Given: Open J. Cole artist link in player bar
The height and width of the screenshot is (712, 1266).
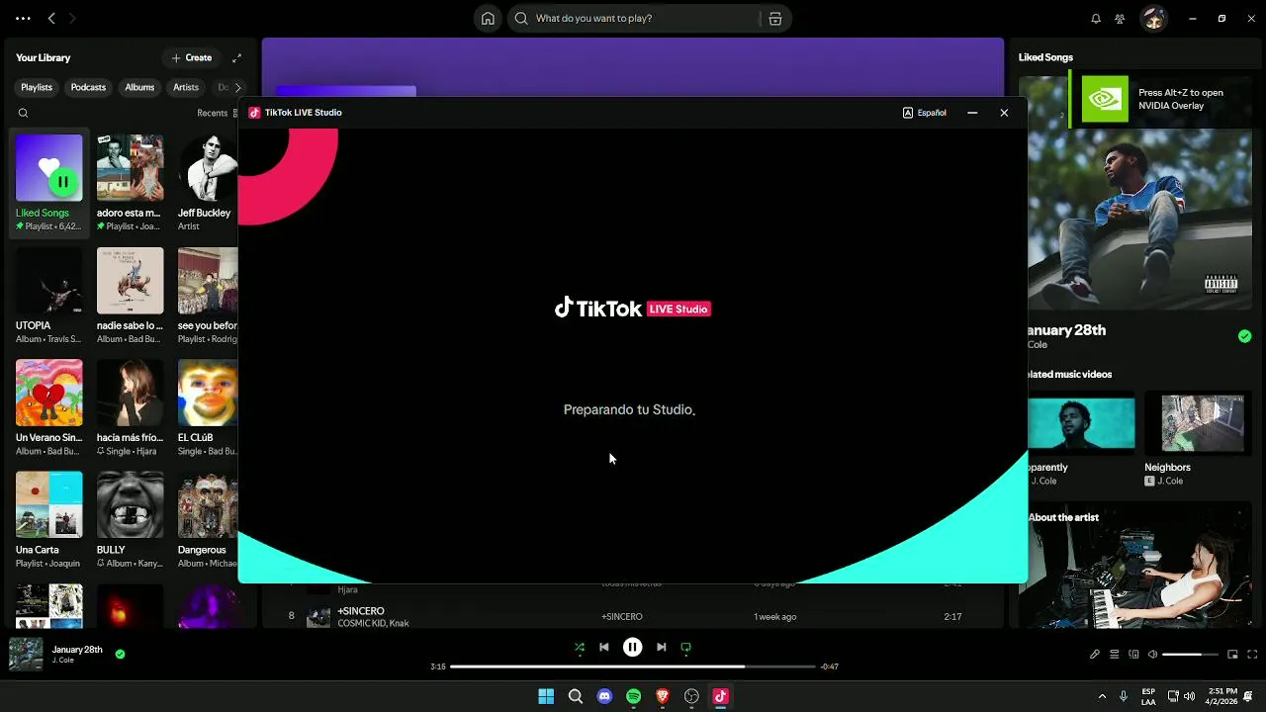Looking at the screenshot, I should click(63, 661).
